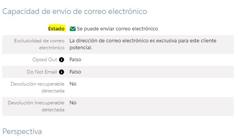238x139 pixels.
Task: Click the word "detectada" under Devolución recuperable
Action: click(53, 91)
